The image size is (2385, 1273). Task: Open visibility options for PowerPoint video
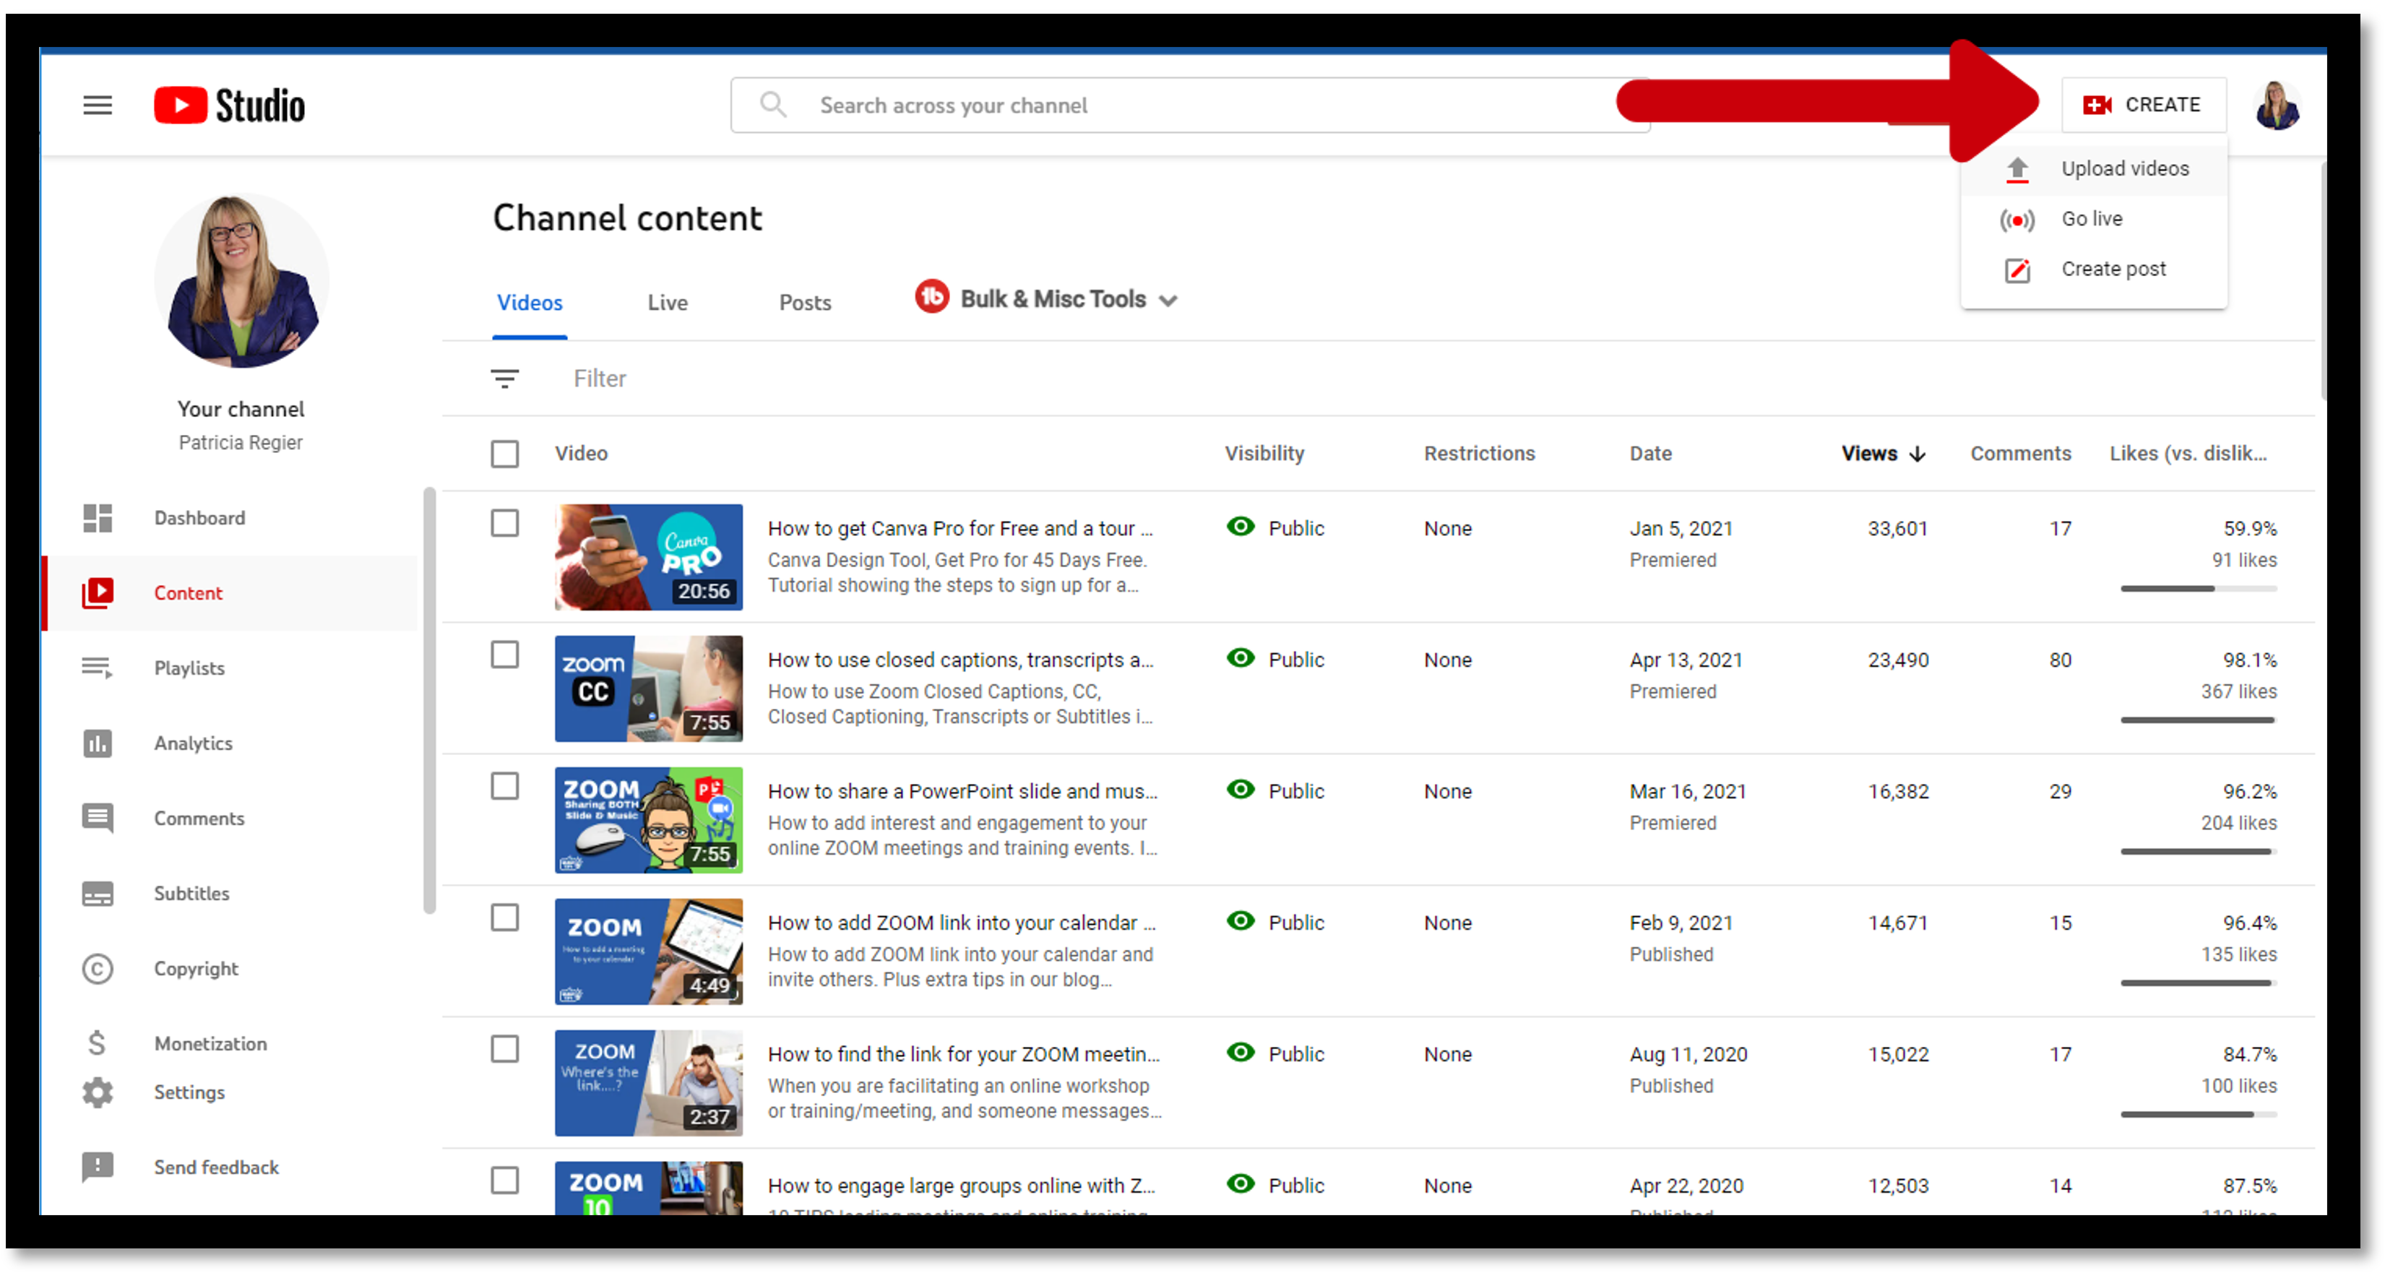pyautogui.click(x=1294, y=792)
